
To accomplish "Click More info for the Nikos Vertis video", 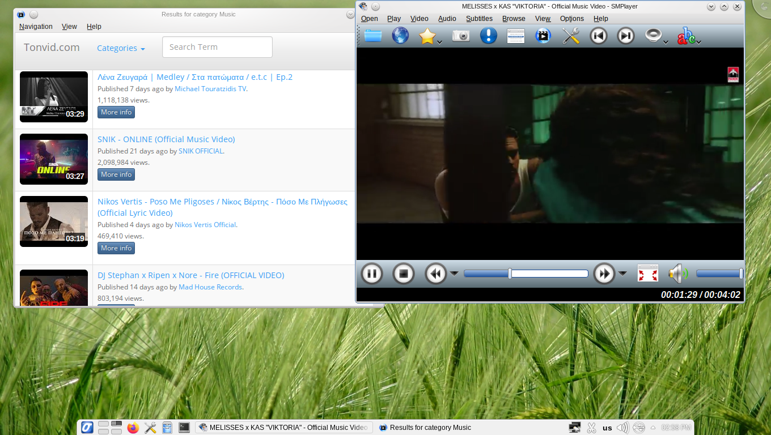I will tap(116, 248).
